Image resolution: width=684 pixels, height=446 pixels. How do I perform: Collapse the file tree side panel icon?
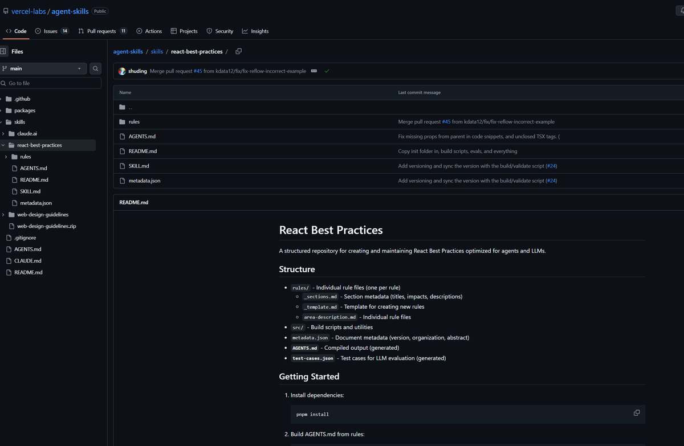pyautogui.click(x=3, y=51)
